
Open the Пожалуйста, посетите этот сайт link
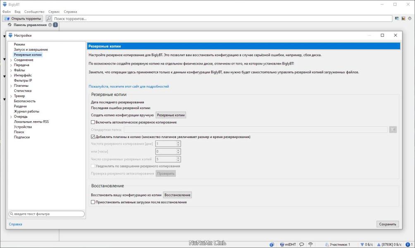click(x=129, y=86)
